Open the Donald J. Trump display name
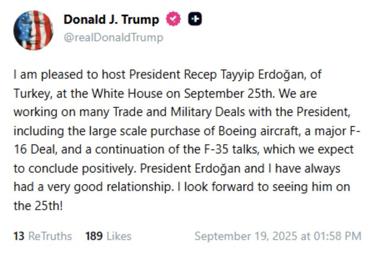 coord(111,20)
